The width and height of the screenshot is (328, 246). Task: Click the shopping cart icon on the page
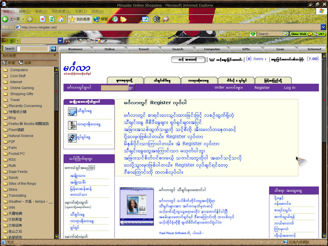coord(212,60)
